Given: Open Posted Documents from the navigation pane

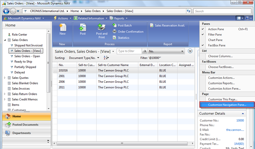Looking at the screenshot, I should tap(27, 125).
